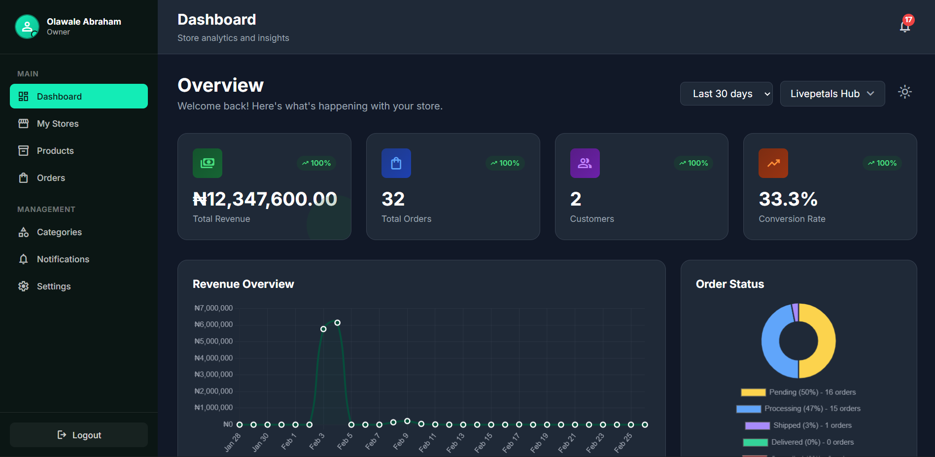This screenshot has width=935, height=457.
Task: Click the Feb 4 revenue peak data point
Action: [x=338, y=322]
